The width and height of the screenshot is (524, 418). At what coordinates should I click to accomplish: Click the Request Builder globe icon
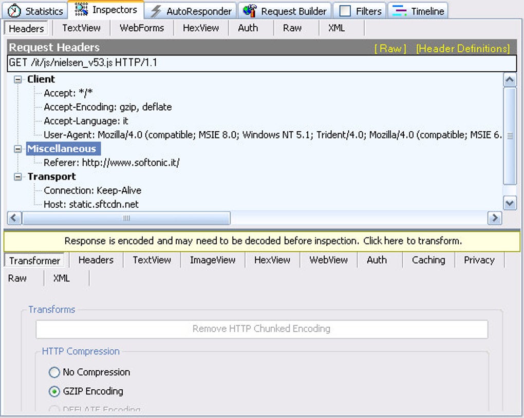(x=250, y=11)
